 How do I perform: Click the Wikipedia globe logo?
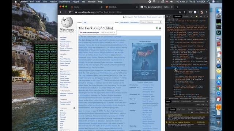67,22
